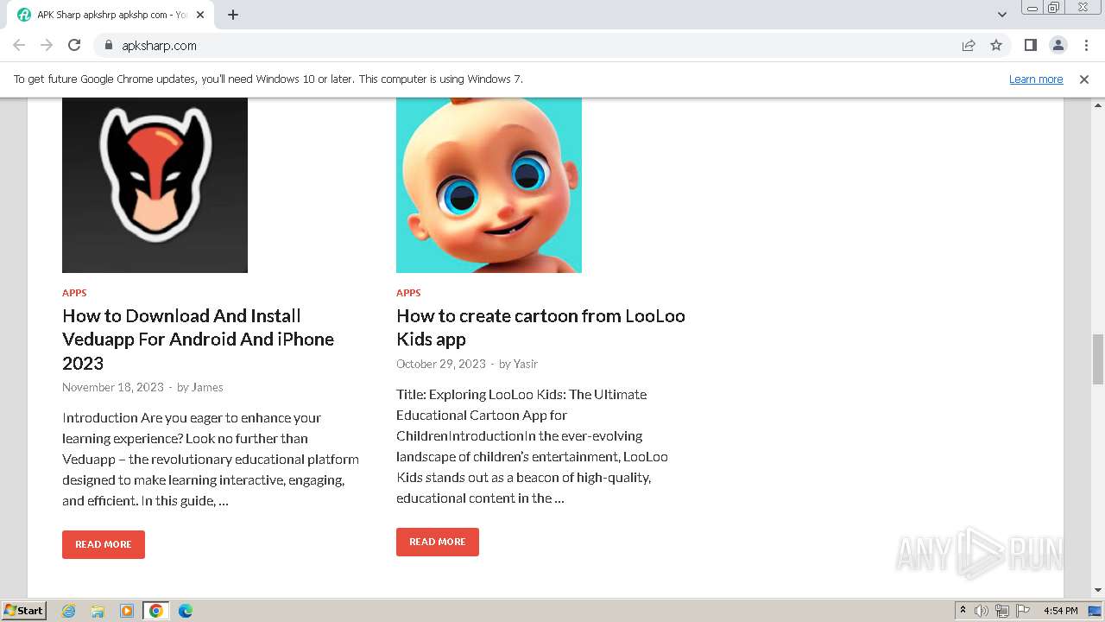Viewport: 1105px width, 622px height.
Task: Launch Internet Explorer from the taskbar
Action: [x=69, y=611]
